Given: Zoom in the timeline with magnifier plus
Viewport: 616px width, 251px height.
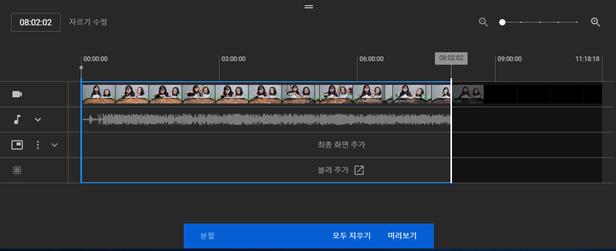Looking at the screenshot, I should point(596,22).
